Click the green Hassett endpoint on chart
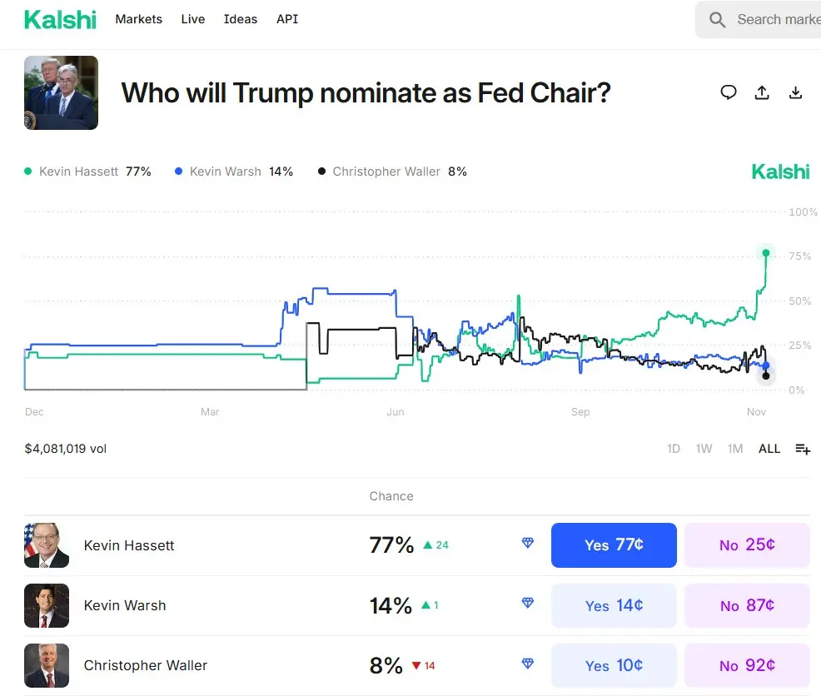The image size is (821, 696). pos(766,253)
